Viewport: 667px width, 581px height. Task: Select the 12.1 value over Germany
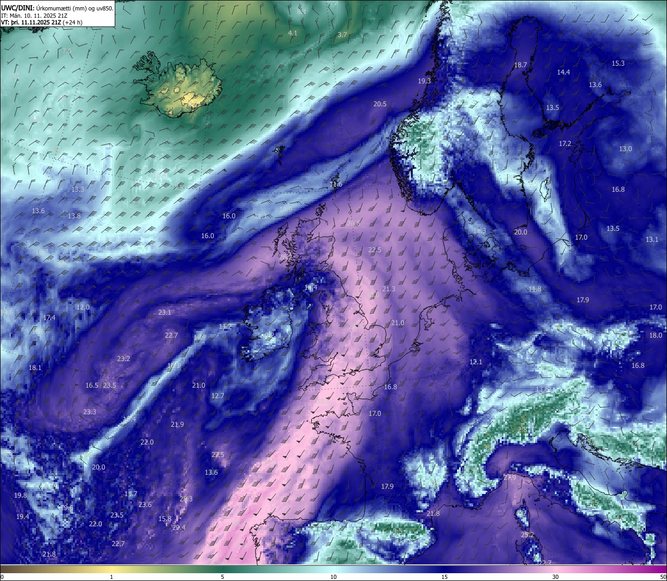[476, 362]
